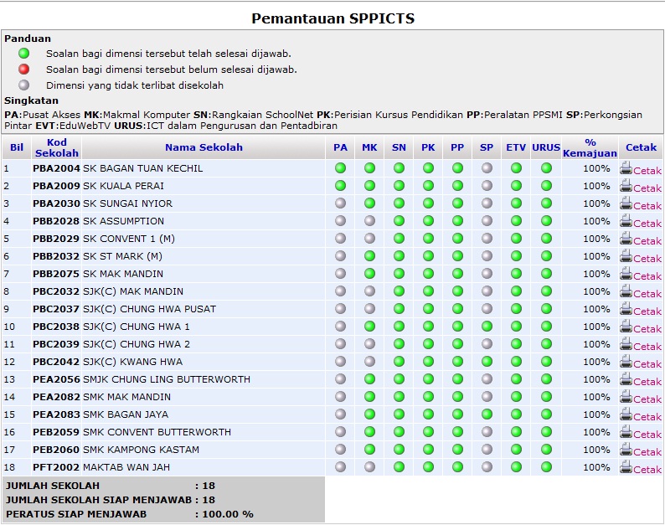Click printer icon for SJK(C) MAK MANDIN
The image size is (665, 525).
pos(626,291)
